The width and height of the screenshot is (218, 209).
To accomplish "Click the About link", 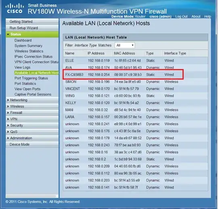I will [196, 17].
